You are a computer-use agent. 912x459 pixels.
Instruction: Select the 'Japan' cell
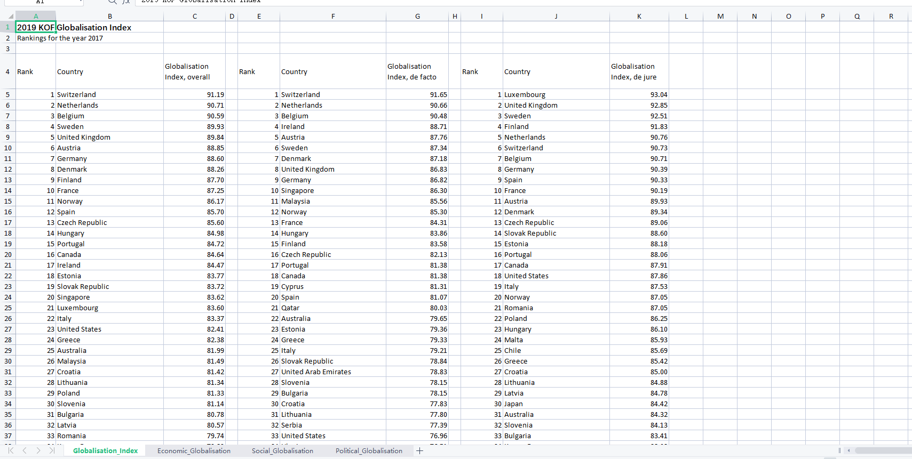556,404
